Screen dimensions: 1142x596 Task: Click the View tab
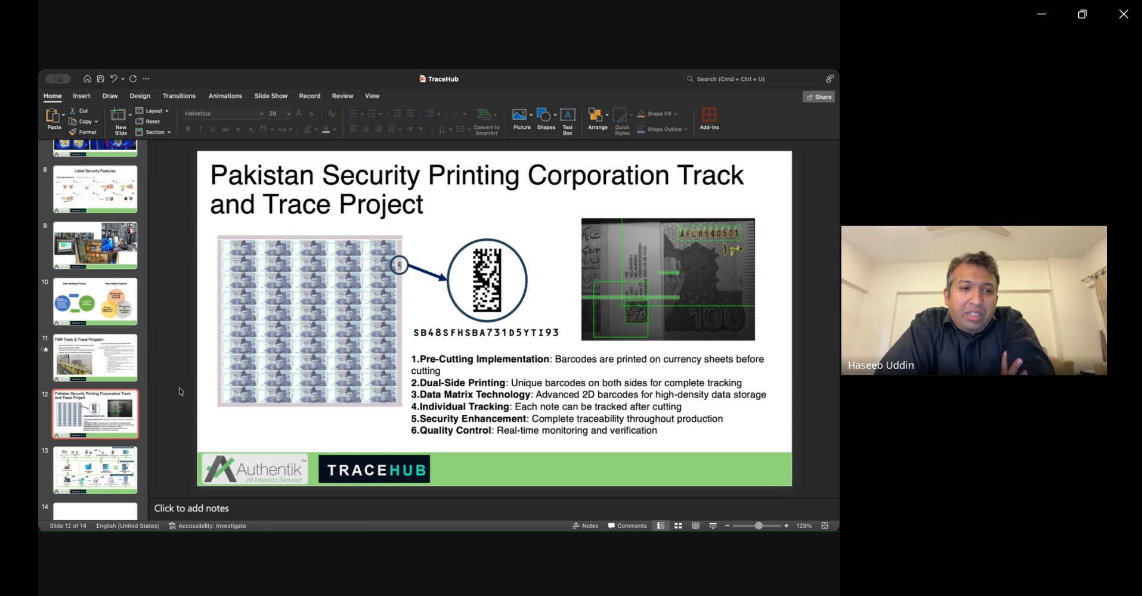coord(372,96)
